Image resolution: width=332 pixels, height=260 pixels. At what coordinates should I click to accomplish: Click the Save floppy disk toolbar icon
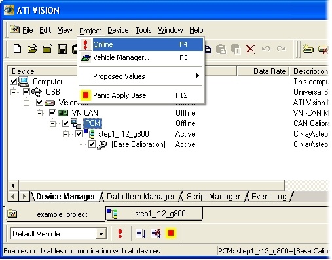click(62, 49)
